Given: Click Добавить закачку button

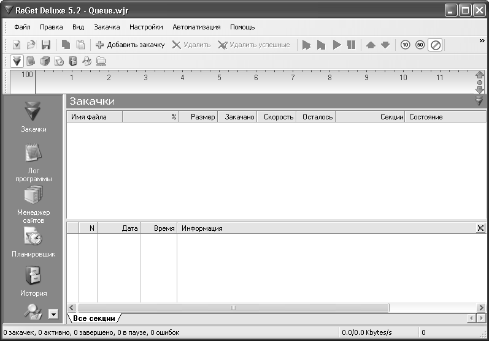Looking at the screenshot, I should tap(130, 45).
